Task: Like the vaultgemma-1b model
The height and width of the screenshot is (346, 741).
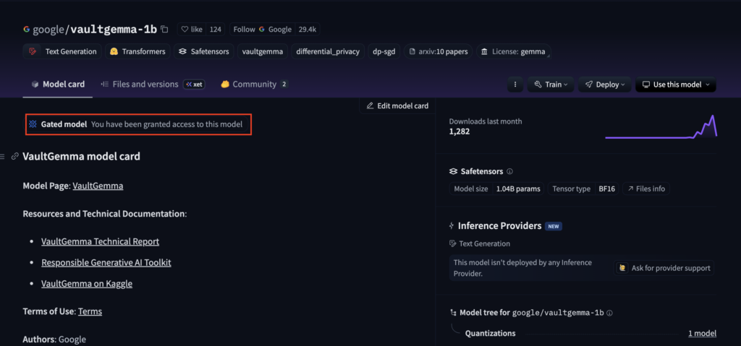Action: point(192,30)
